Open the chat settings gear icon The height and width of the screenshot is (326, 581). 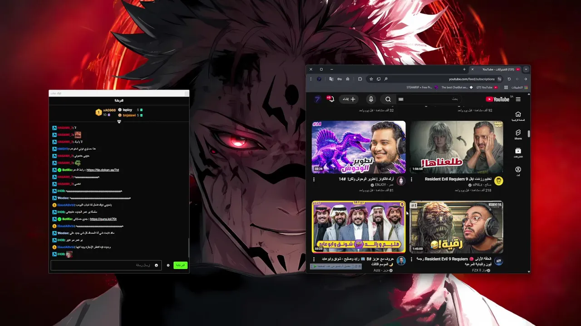pyautogui.click(x=168, y=265)
